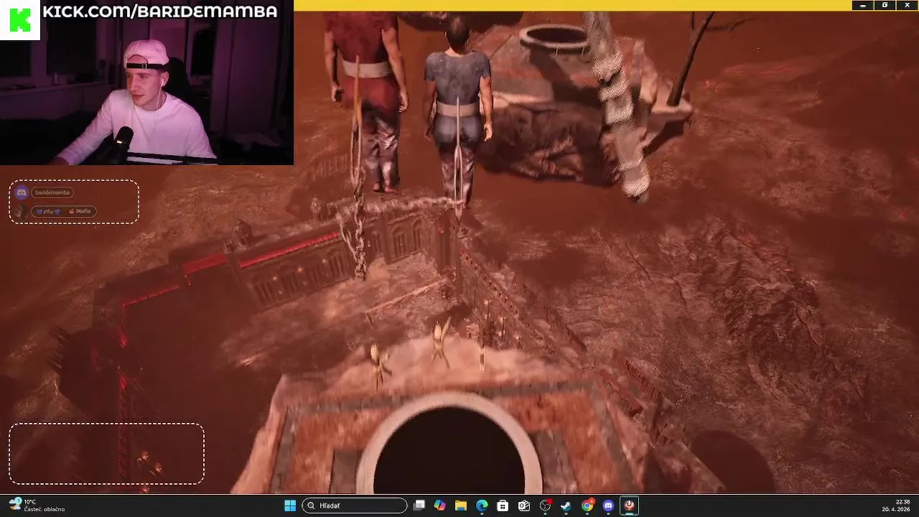Open File Explorer from the taskbar
Image resolution: width=919 pixels, height=517 pixels.
point(461,506)
